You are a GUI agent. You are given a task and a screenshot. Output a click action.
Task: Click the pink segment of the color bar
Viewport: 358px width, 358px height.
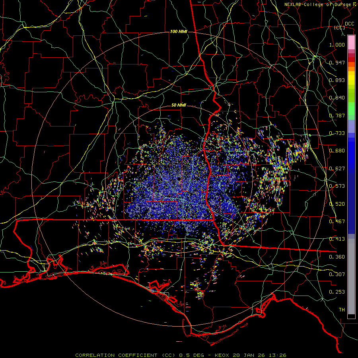tap(351, 43)
